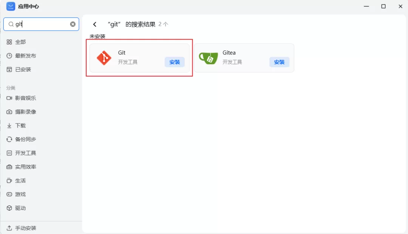The image size is (408, 234).
Task: Click the 全部 grid icon
Action: (x=9, y=42)
